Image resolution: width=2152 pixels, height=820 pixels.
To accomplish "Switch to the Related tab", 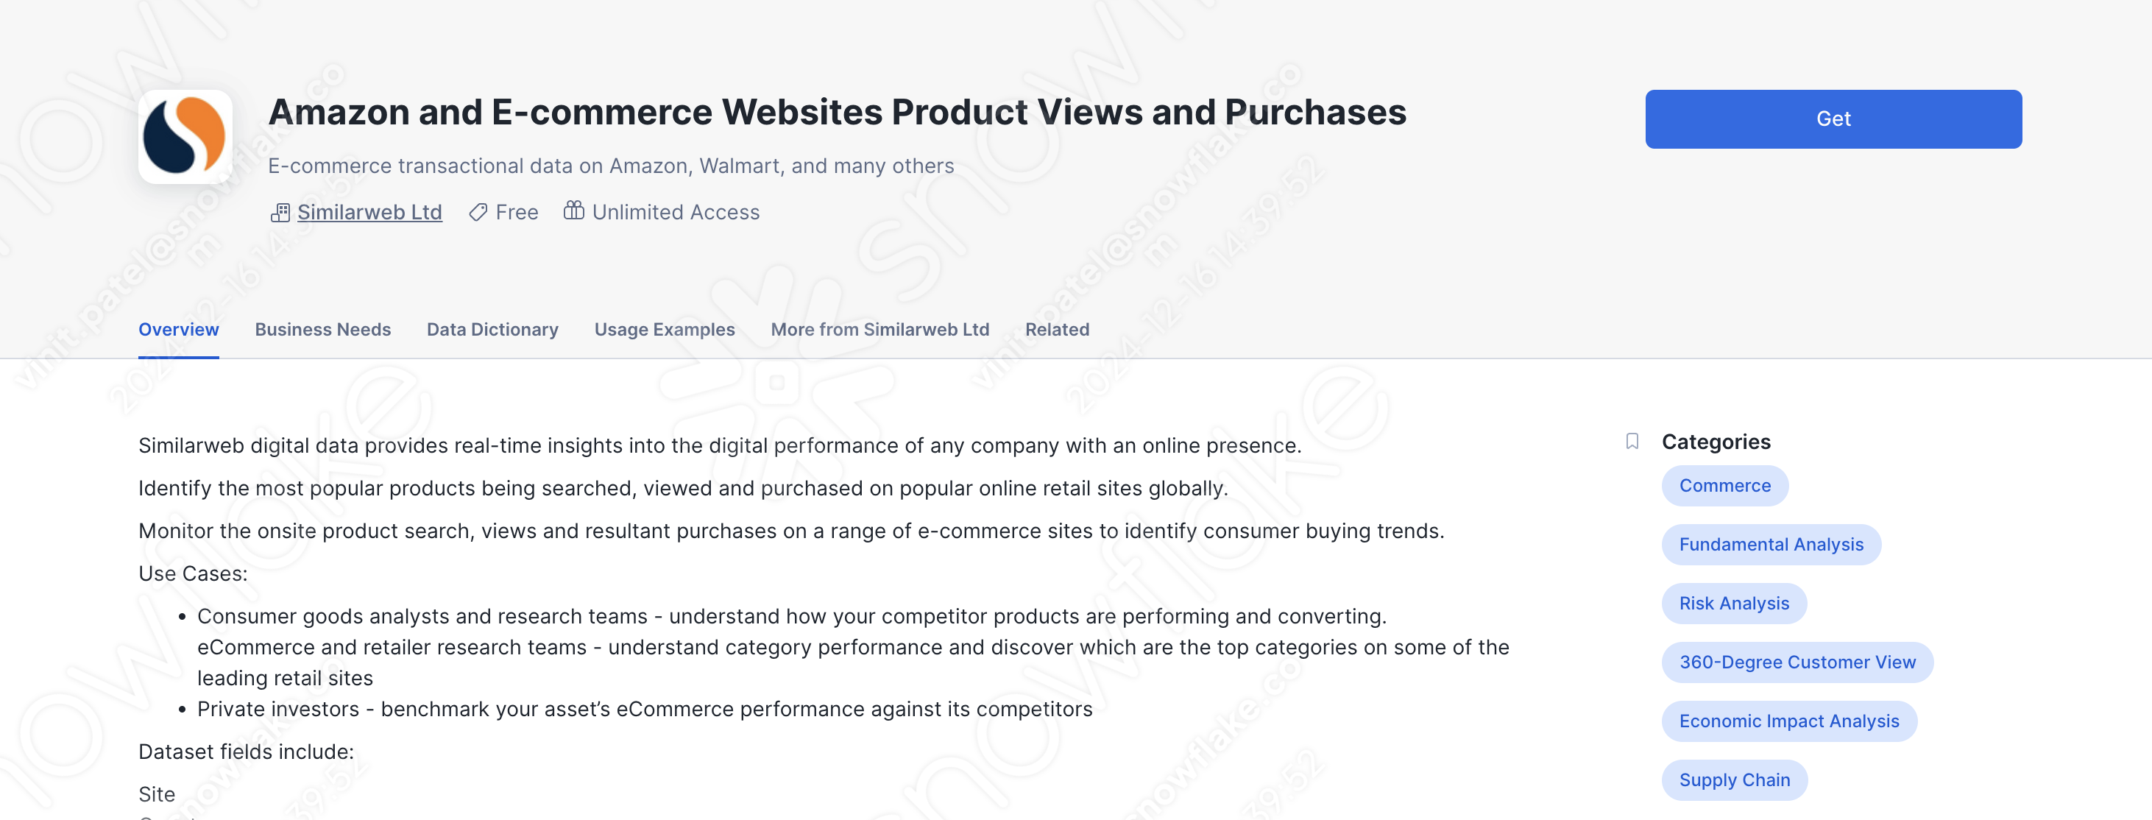I will (1057, 329).
